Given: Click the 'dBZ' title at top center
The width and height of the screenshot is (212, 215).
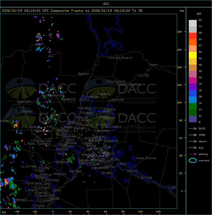Looking at the screenshot, I should point(106,4).
